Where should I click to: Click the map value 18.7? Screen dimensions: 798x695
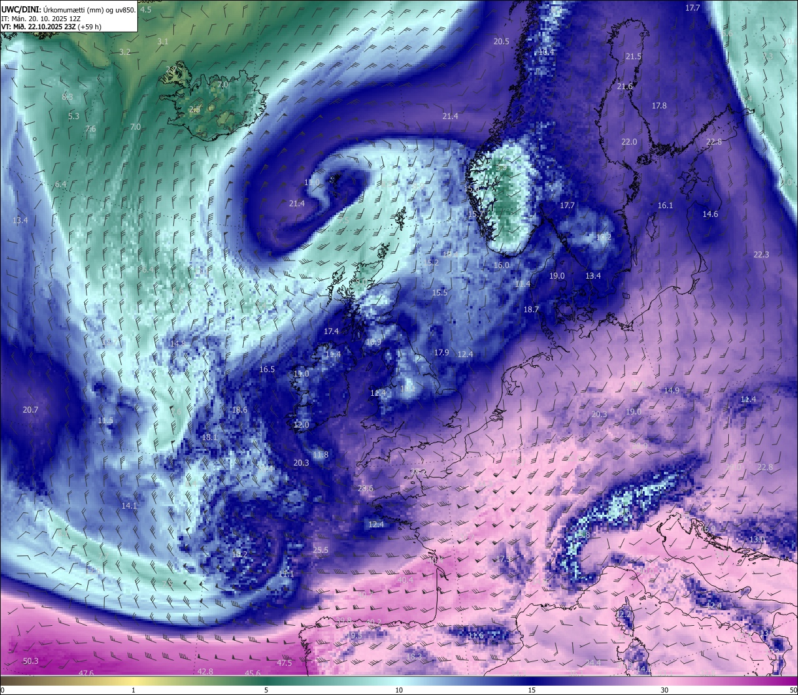[531, 309]
